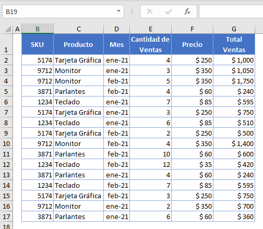Screen dimensions: 263x229
Task: Select column C header
Action: (79, 29)
